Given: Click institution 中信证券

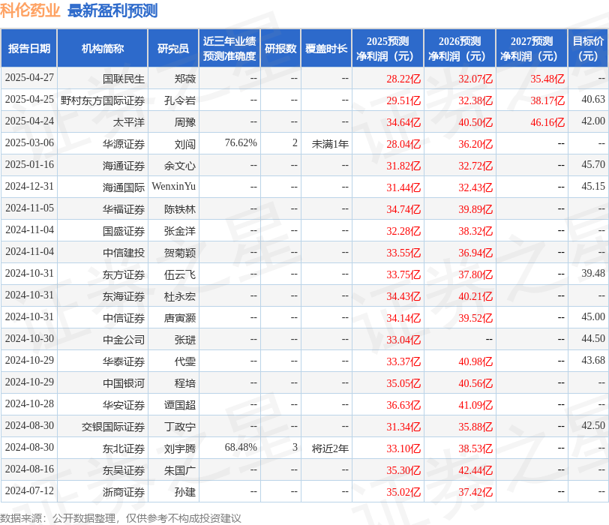Looking at the screenshot, I should coord(124,318).
